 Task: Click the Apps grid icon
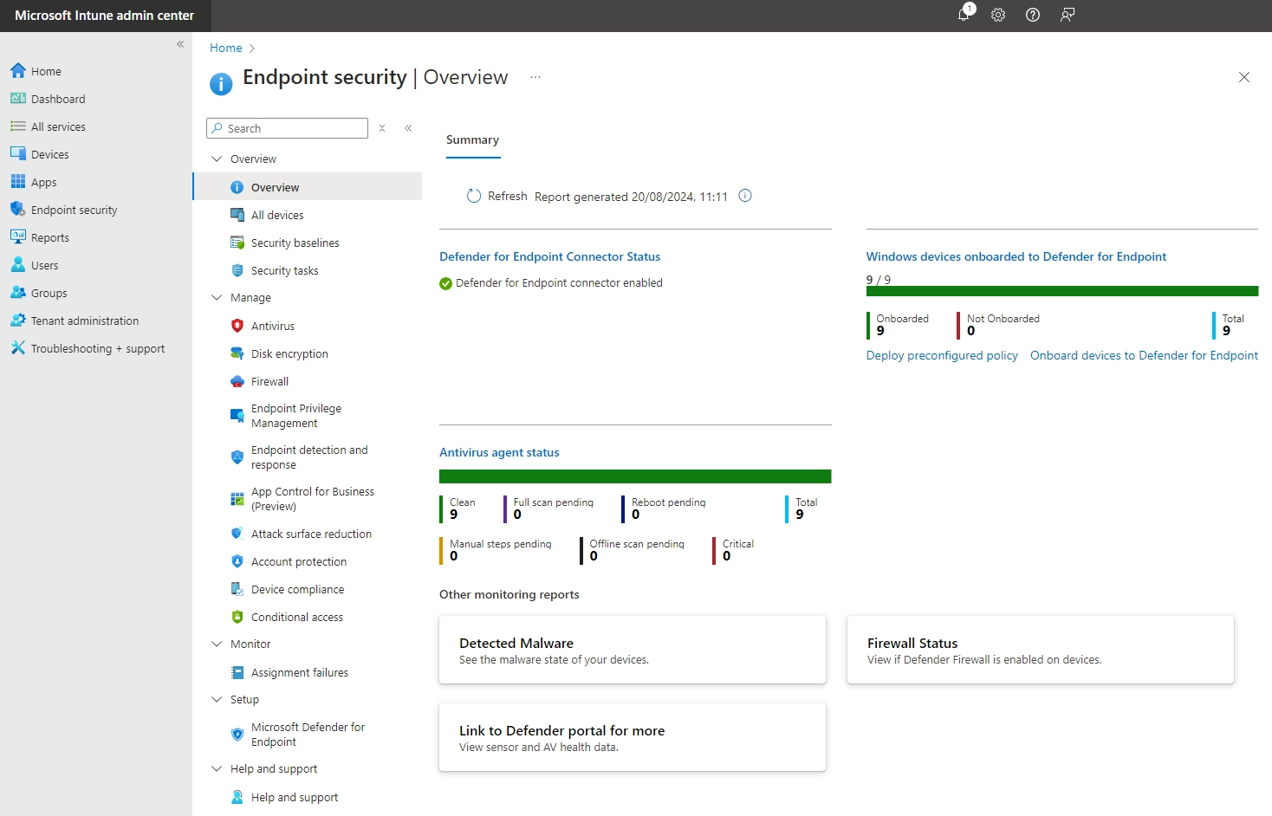click(x=18, y=182)
